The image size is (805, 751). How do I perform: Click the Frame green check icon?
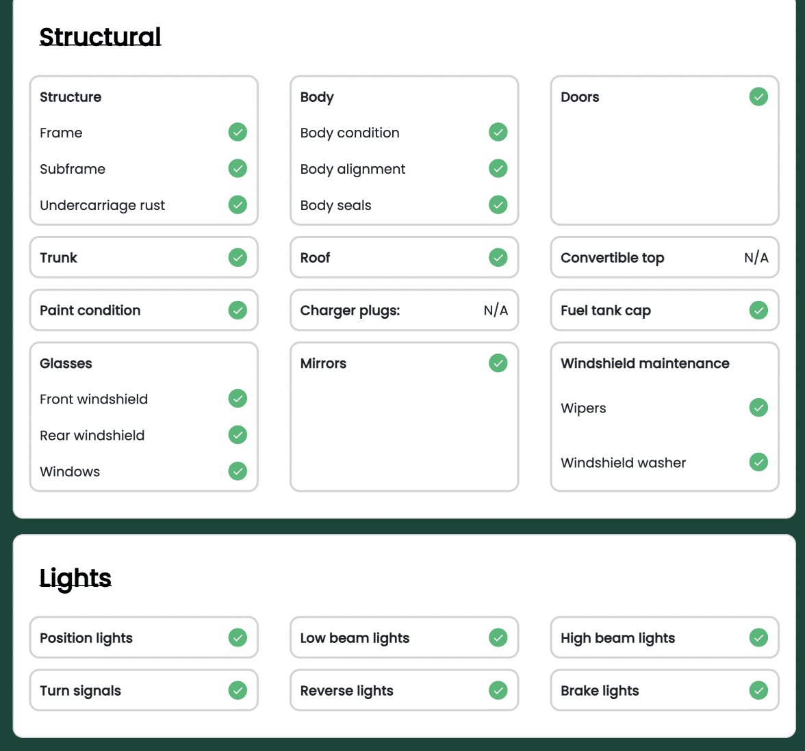(x=238, y=132)
